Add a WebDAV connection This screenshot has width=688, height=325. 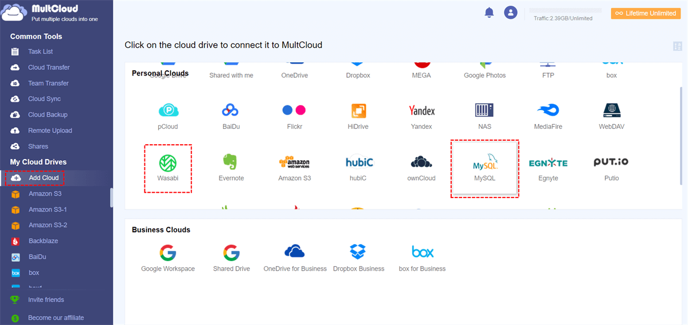click(x=612, y=116)
